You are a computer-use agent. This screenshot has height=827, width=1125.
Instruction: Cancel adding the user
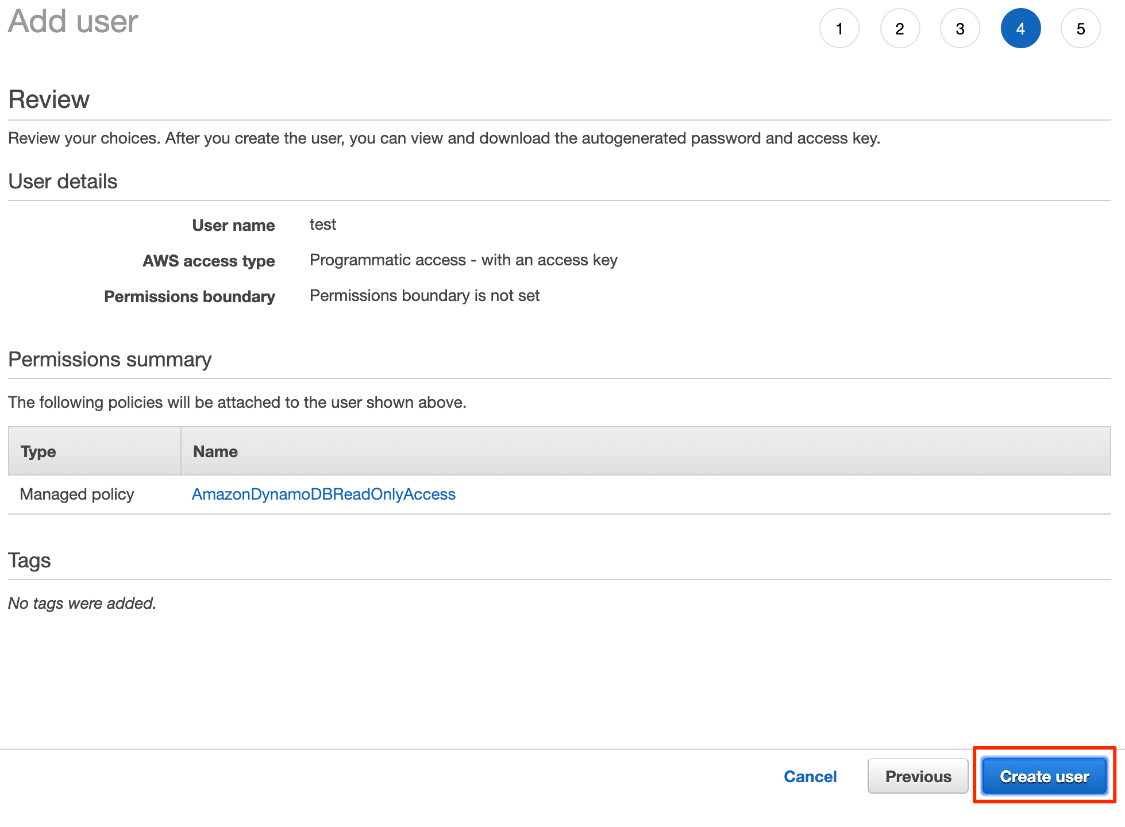(810, 776)
